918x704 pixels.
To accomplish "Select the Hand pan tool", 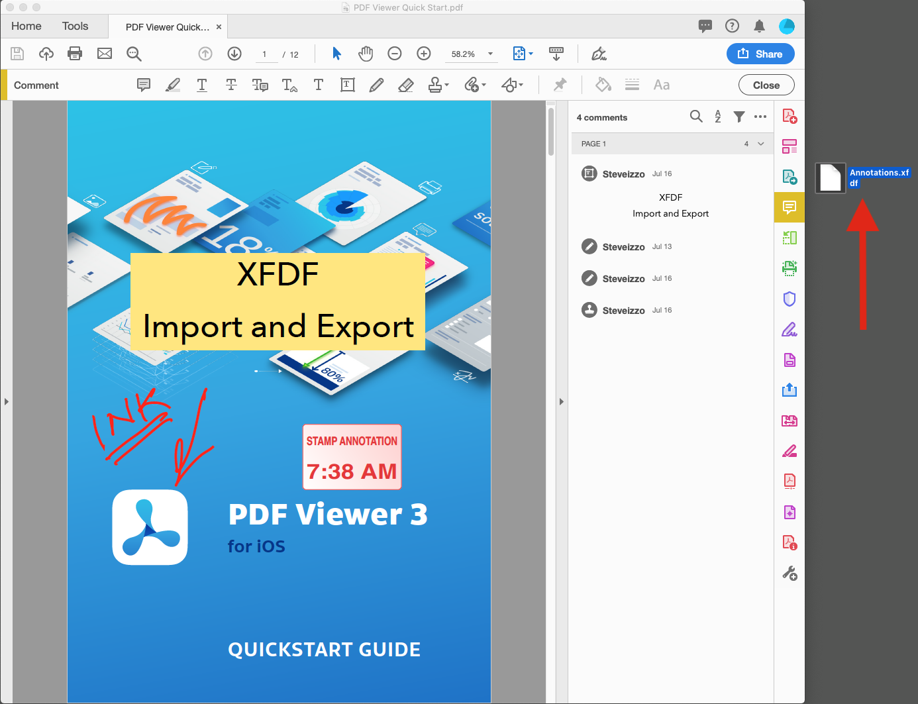I will [366, 54].
